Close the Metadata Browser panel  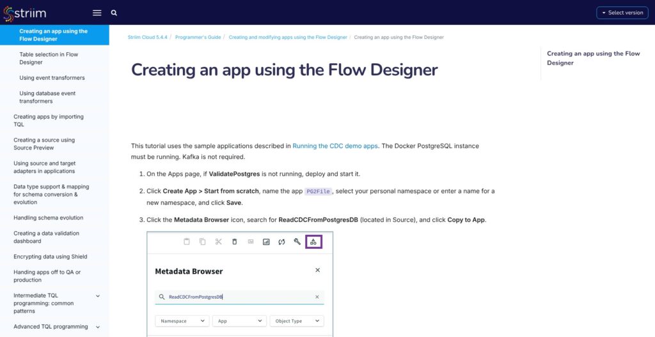317,270
